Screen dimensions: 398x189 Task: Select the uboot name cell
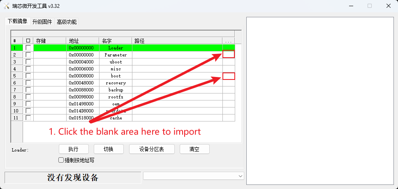[116, 62]
